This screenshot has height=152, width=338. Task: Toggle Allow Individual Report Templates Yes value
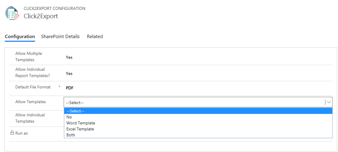(x=69, y=74)
